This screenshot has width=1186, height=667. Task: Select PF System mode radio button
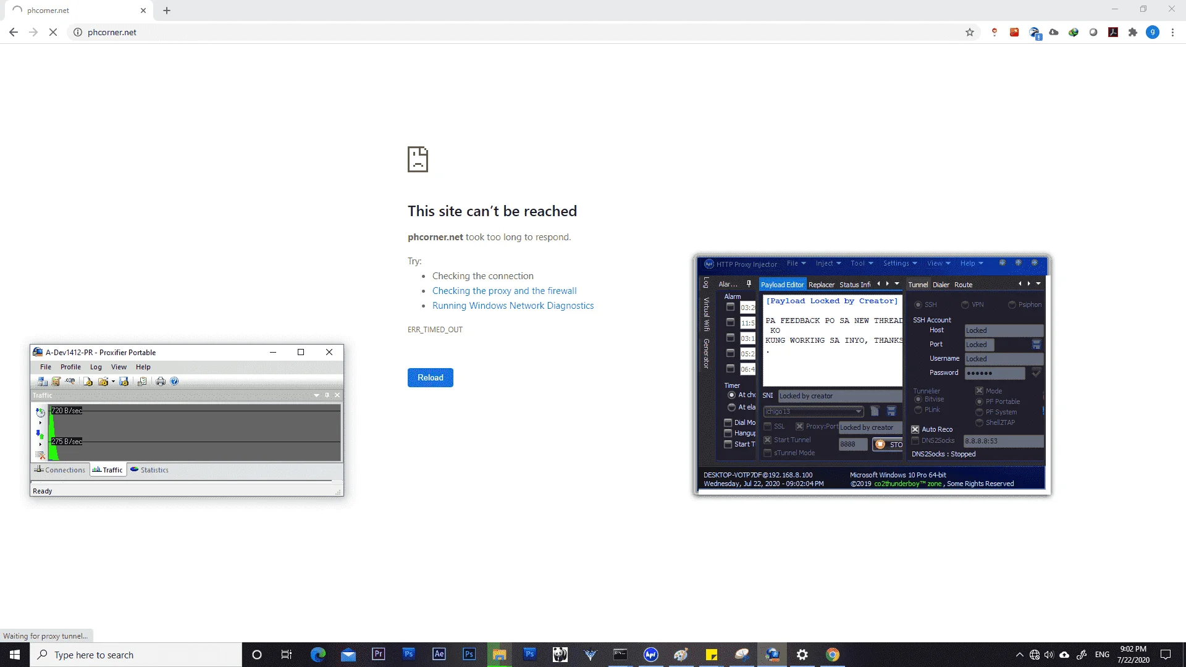pos(979,412)
